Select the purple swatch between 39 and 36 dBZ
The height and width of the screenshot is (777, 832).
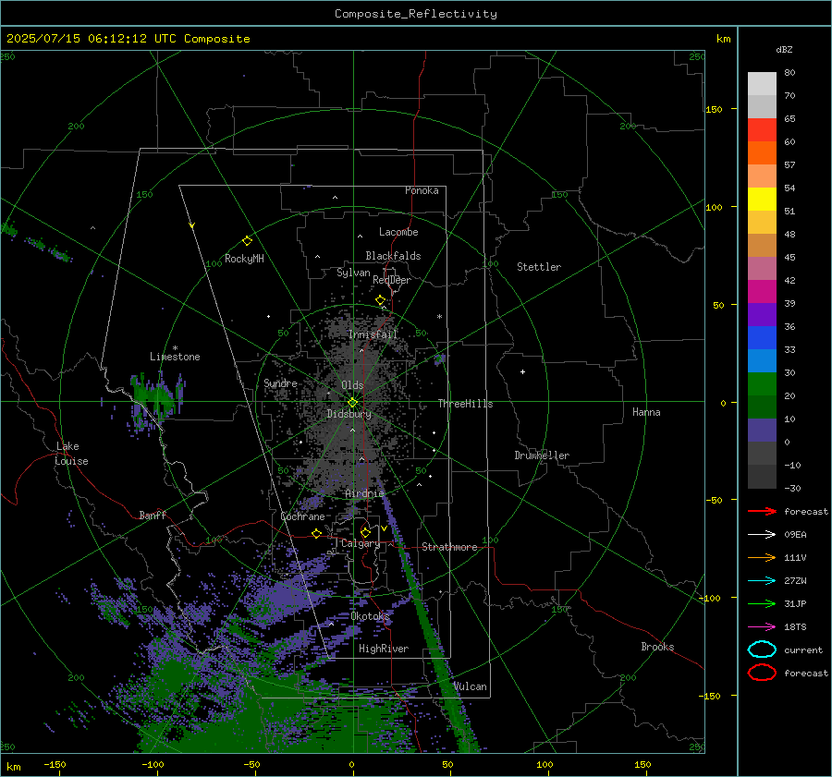pos(762,314)
